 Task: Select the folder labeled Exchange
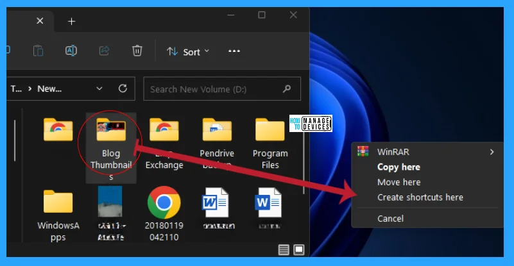click(x=164, y=144)
